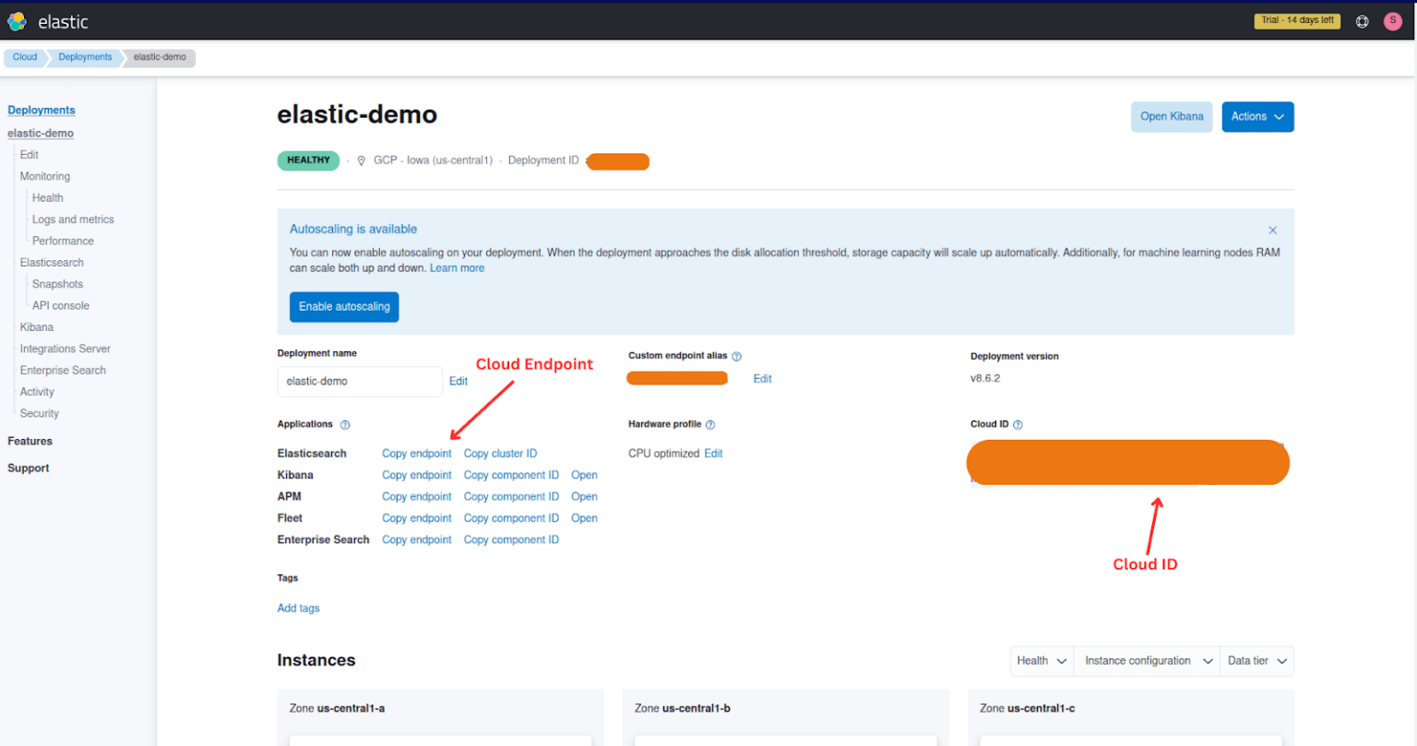Image resolution: width=1417 pixels, height=746 pixels.
Task: Open help via the question mark icon
Action: click(1363, 20)
